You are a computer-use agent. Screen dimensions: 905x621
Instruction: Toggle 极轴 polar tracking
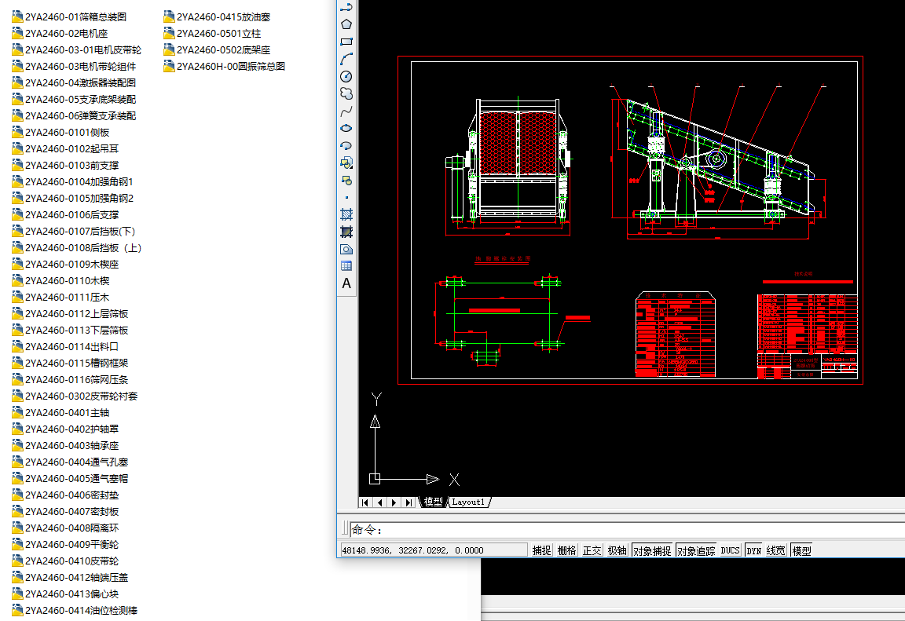point(617,550)
